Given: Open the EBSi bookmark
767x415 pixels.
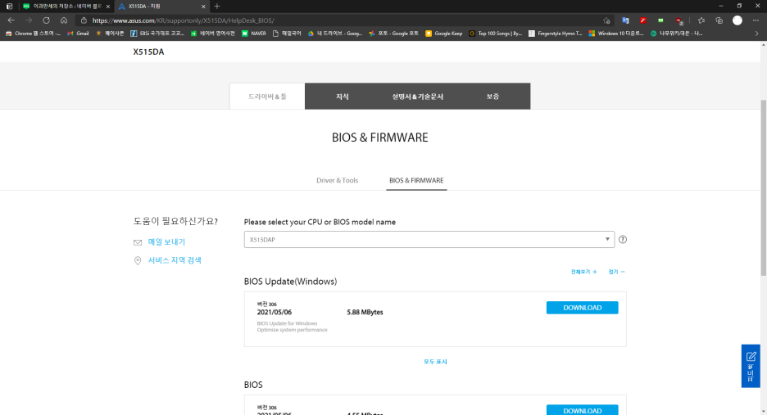Looking at the screenshot, I should pyautogui.click(x=157, y=34).
